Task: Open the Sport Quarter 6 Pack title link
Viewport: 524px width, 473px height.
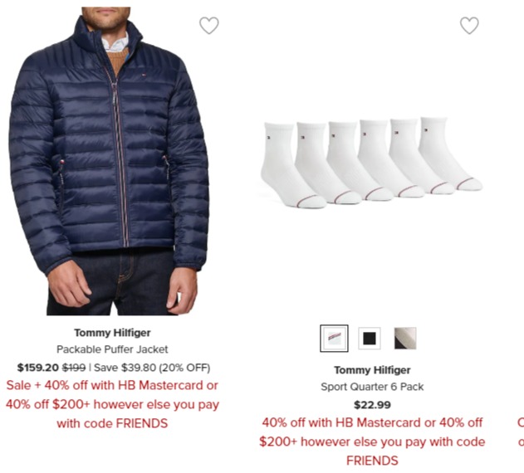Action: point(372,387)
